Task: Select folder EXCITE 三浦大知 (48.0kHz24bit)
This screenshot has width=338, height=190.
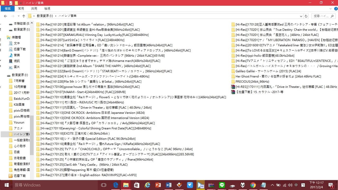Action: click(x=73, y=134)
